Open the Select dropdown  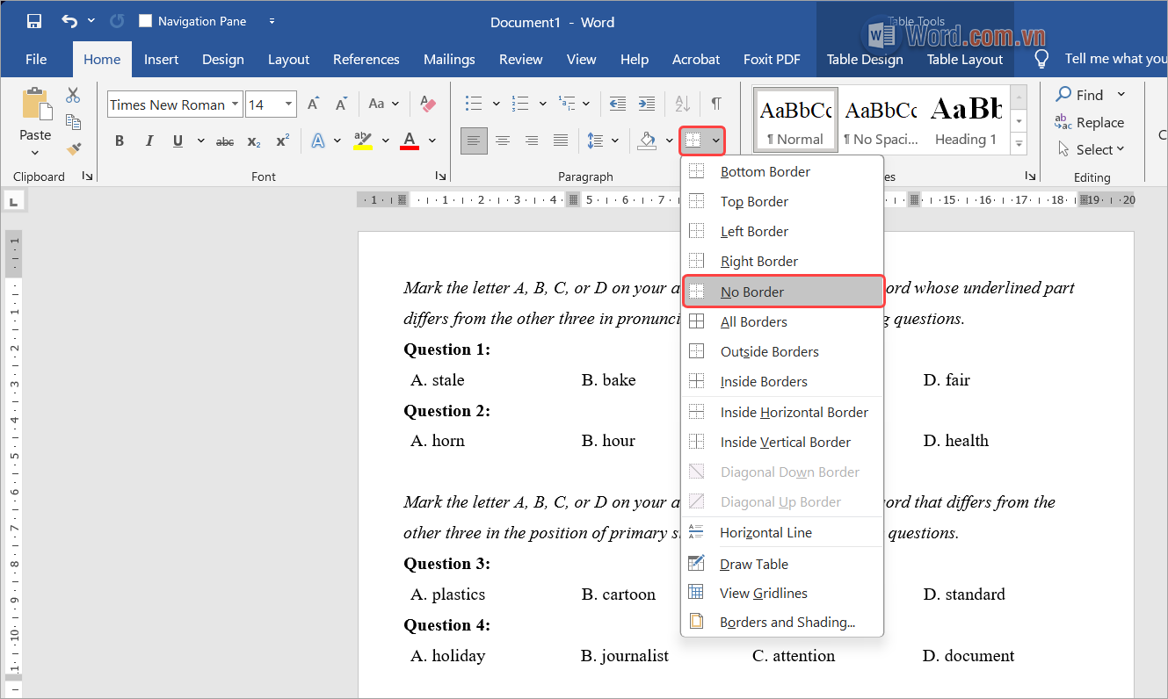point(1092,149)
